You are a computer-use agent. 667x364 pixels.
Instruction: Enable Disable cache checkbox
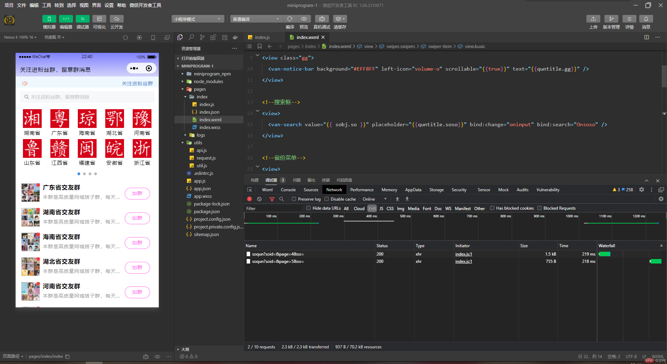(327, 199)
